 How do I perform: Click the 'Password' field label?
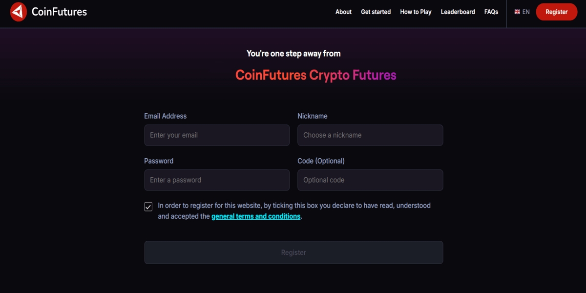click(x=159, y=161)
